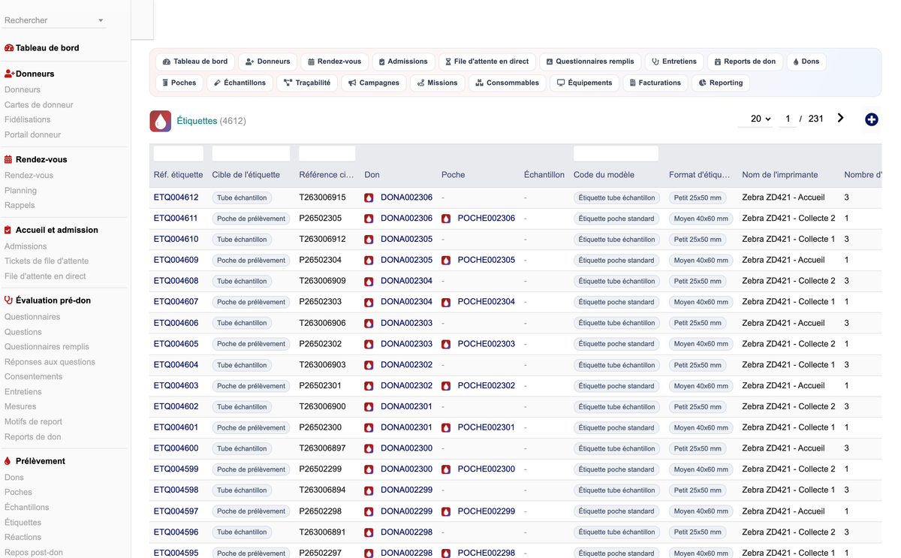Open Motifs de report in sidebar
The height and width of the screenshot is (558, 901).
(x=34, y=422)
